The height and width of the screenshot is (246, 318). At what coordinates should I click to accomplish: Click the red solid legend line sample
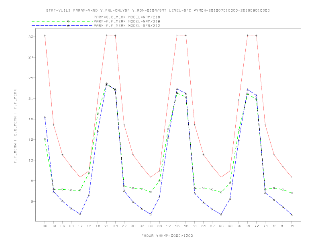pyautogui.click(x=62, y=17)
